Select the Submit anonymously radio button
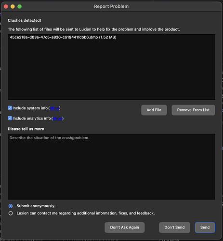The width and height of the screenshot is (223, 241). tap(11, 206)
